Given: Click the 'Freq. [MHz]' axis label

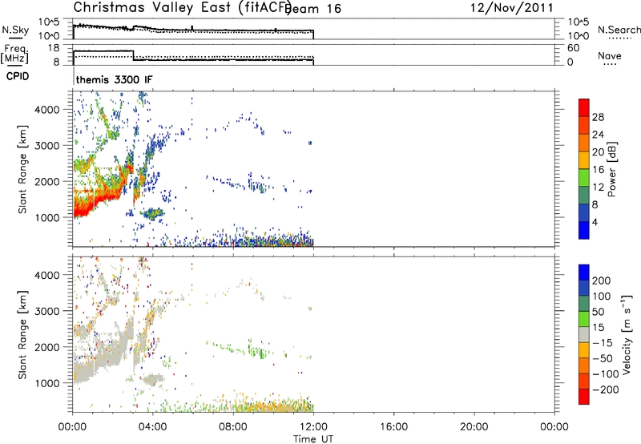Looking at the screenshot, I should [x=14, y=54].
